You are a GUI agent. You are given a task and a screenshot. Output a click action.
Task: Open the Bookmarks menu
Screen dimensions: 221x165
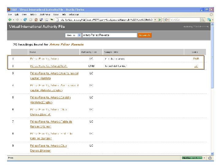(45, 14)
